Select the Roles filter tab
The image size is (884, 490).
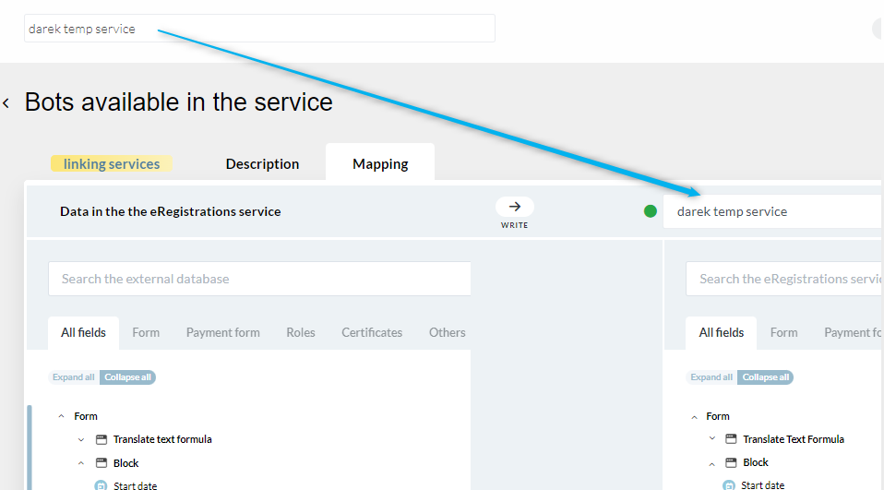(x=301, y=333)
